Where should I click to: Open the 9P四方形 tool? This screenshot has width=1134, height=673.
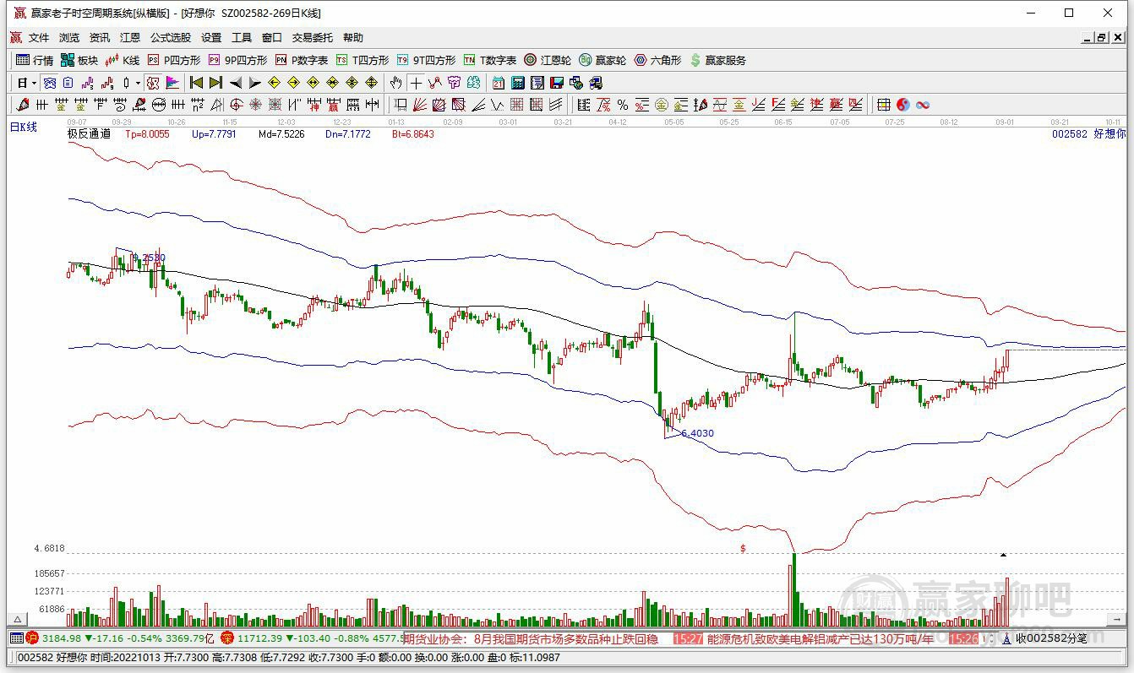[237, 60]
